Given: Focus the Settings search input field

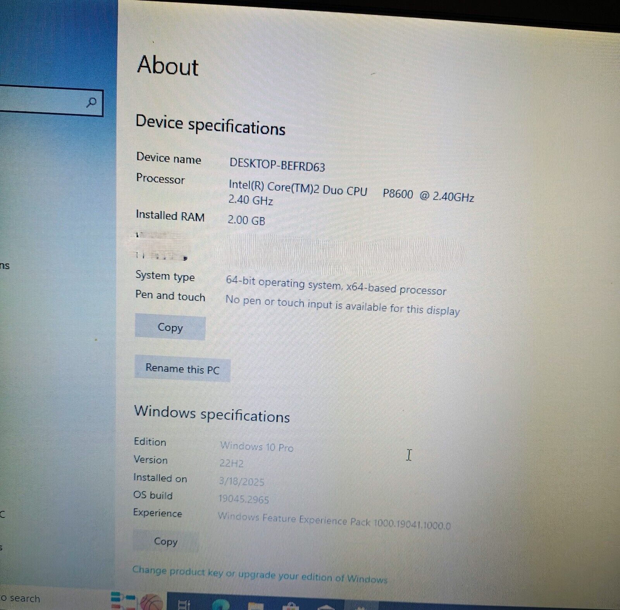Looking at the screenshot, I should 51,102.
